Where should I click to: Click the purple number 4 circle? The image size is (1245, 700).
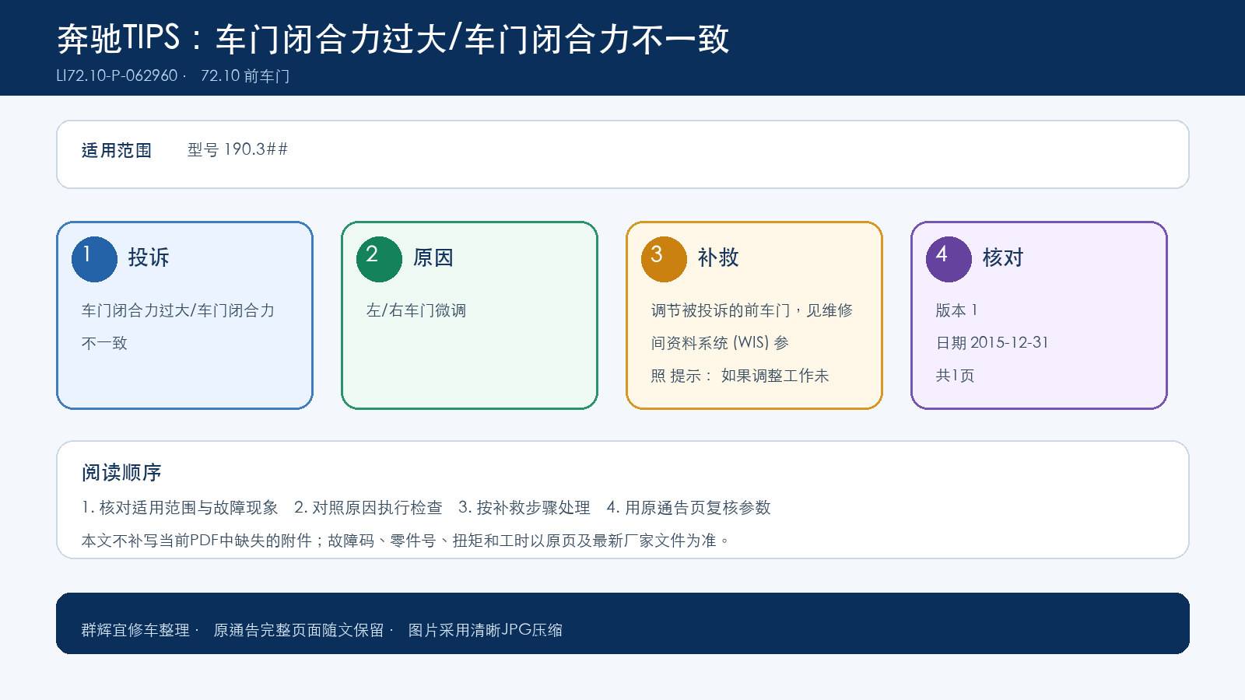[949, 259]
